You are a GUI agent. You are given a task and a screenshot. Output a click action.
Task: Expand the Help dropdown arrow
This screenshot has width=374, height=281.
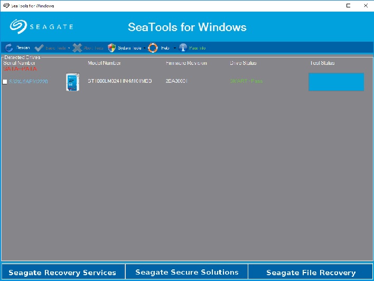[175, 48]
